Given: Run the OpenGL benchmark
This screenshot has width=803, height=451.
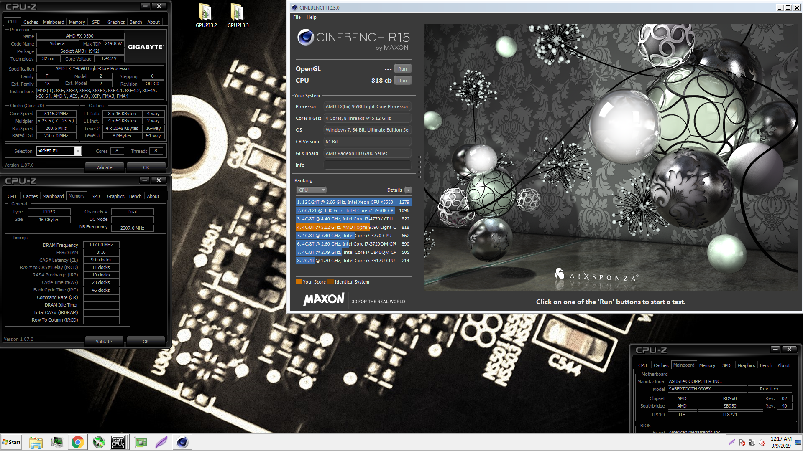Looking at the screenshot, I should [402, 69].
